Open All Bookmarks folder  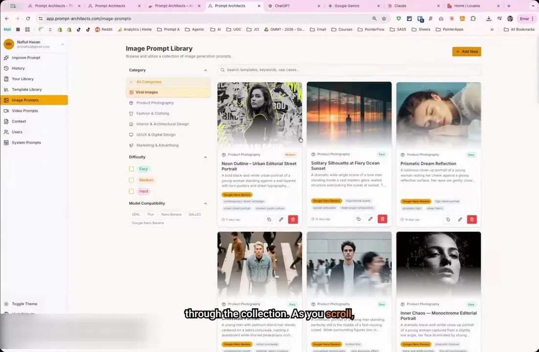pyautogui.click(x=519, y=29)
